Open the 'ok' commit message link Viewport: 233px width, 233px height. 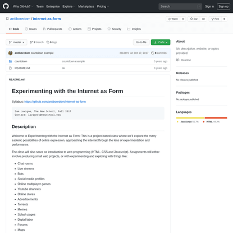click(x=63, y=68)
